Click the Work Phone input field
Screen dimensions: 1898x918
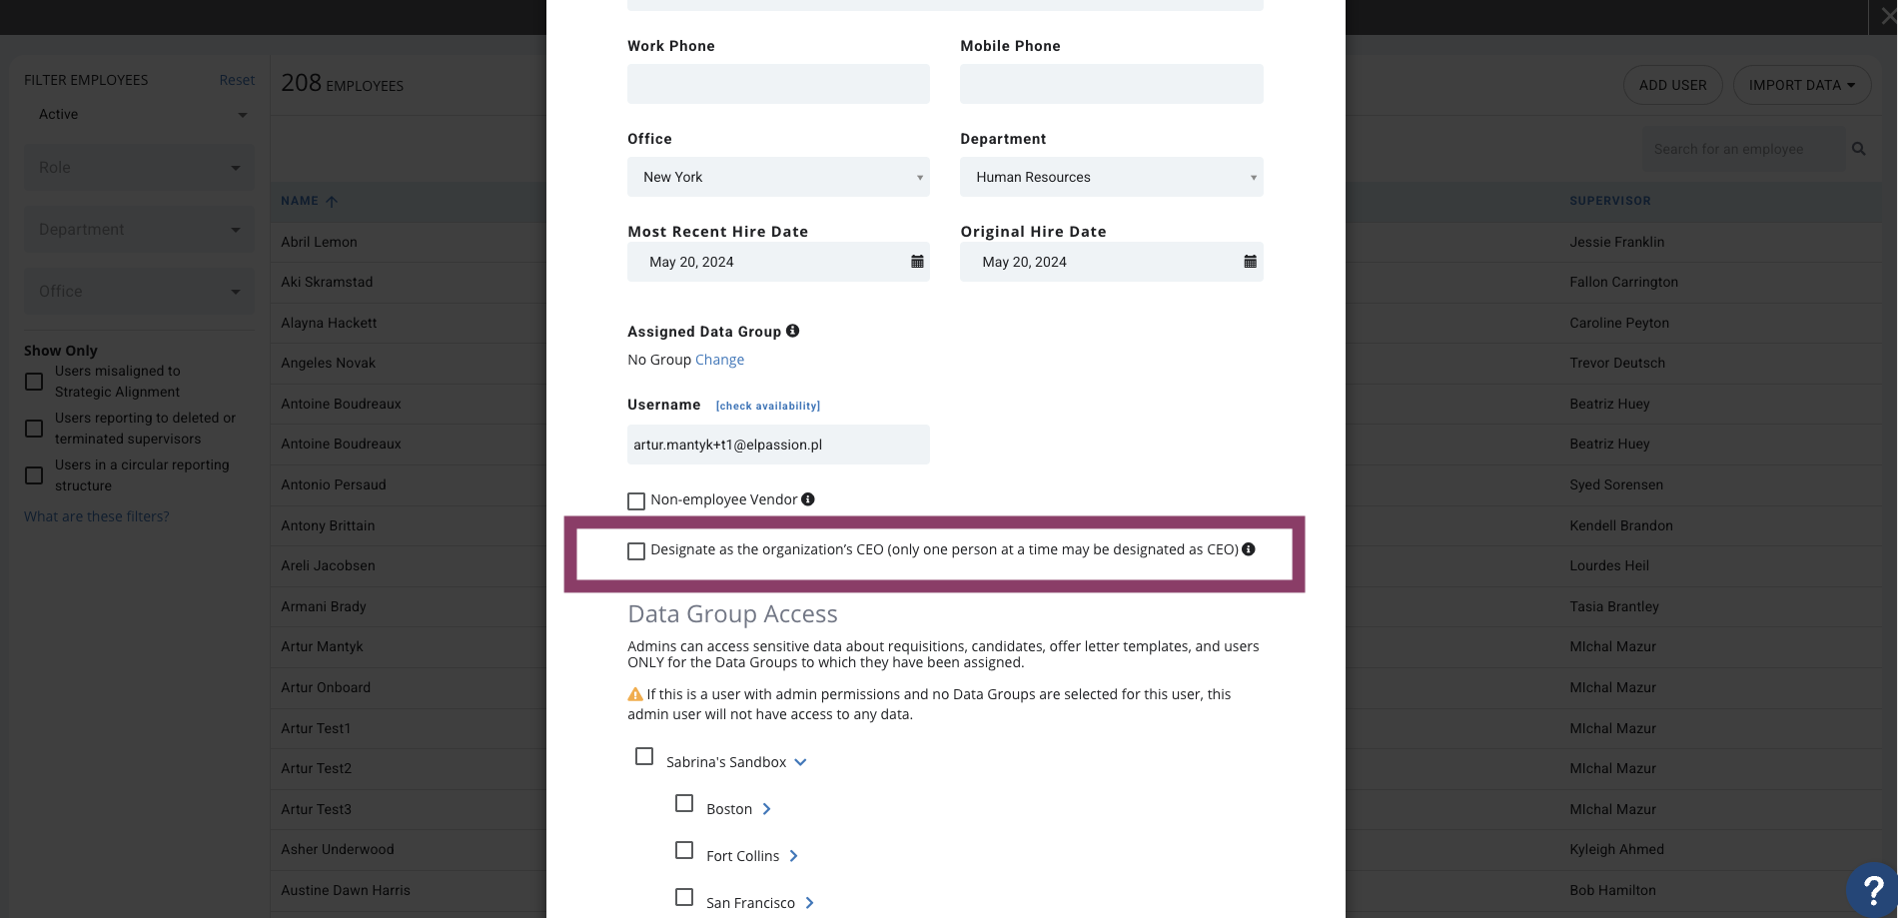778,84
